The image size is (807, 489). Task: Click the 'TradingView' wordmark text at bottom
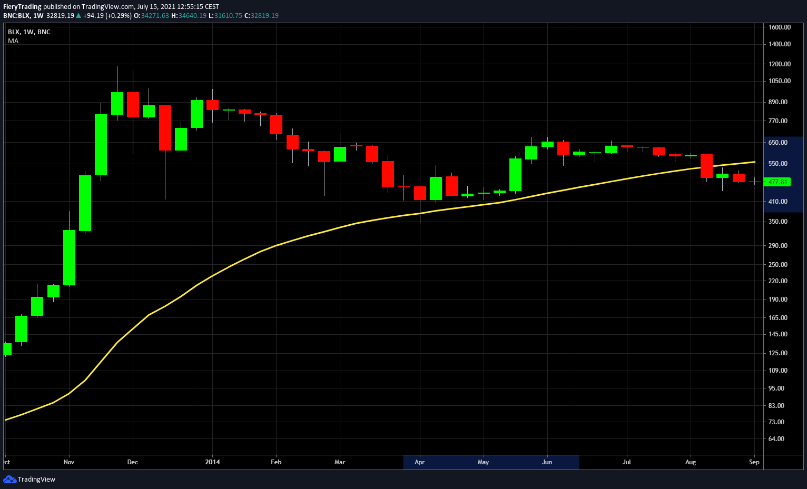click(36, 480)
